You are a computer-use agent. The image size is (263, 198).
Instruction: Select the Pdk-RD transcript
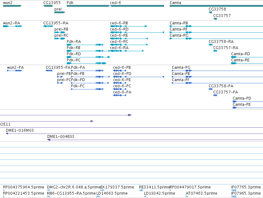[88, 57]
